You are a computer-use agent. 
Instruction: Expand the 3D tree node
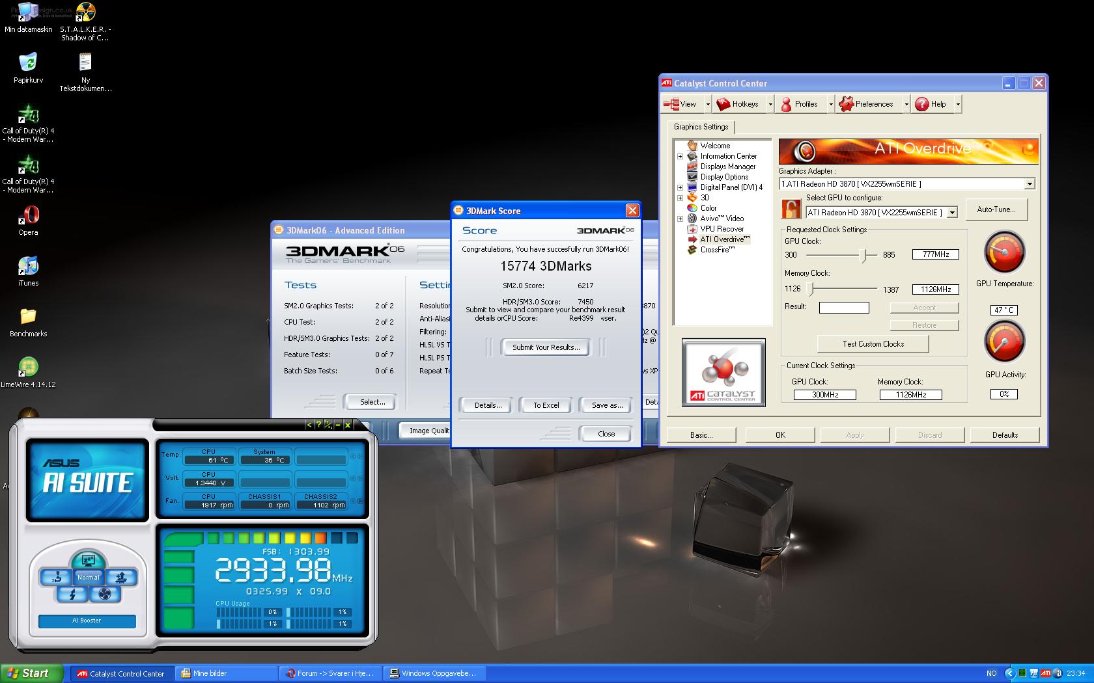click(x=680, y=198)
